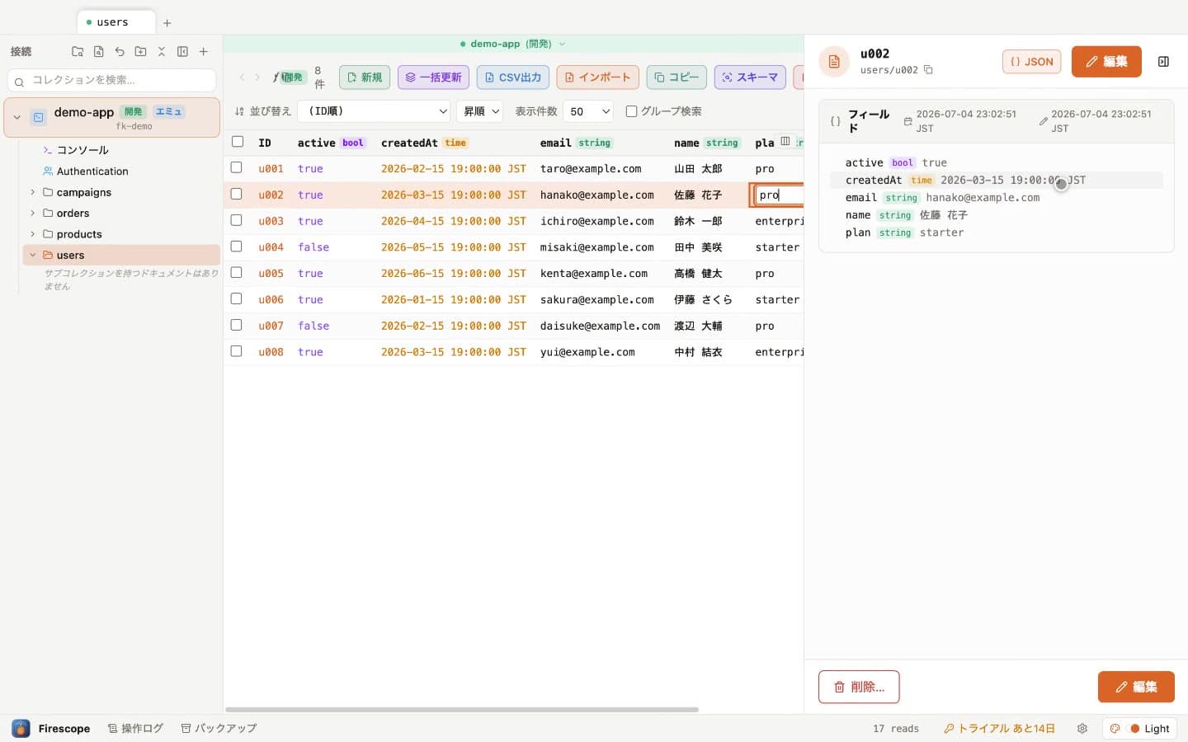This screenshot has height=742, width=1188.
Task: Collapse the demo-app connection chevron
Action: [16, 117]
